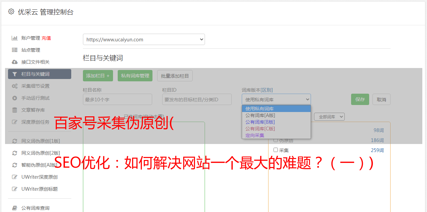427x212 pixels.
Task: Click the play icon for 手动运行测试
Action: coord(14,98)
